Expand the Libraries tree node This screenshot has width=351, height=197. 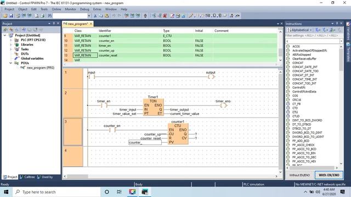11,45
